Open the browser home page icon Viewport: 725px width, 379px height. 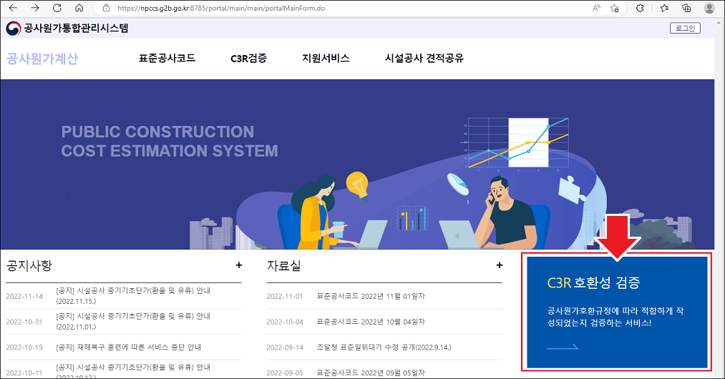point(79,8)
